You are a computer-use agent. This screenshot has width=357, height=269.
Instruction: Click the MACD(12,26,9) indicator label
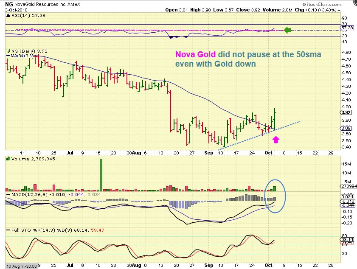(30, 195)
